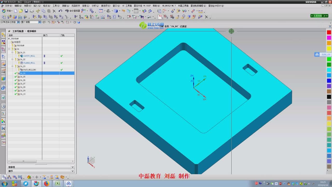Viewport: 332px width, 187px height.
Task: Open the Operation Navigator sidebar tab
Action: point(3,56)
